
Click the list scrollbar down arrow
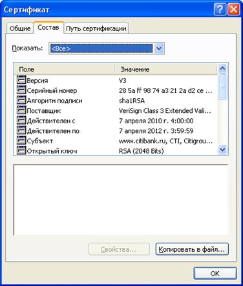coord(222,149)
